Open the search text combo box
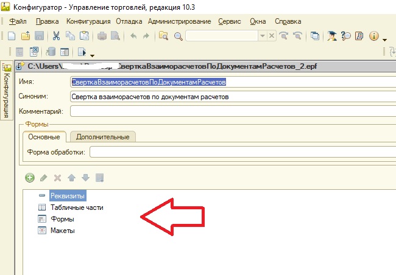The image size is (396, 275). click(x=222, y=36)
